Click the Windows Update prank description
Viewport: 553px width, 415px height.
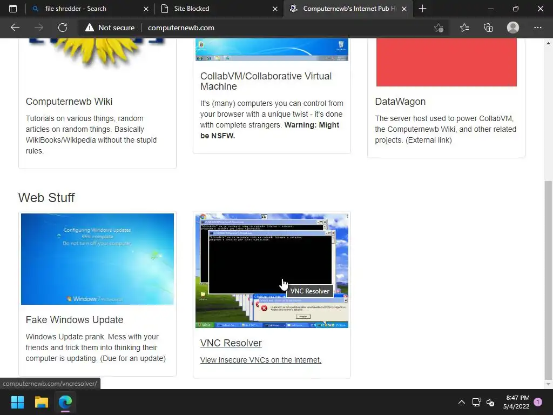point(96,347)
